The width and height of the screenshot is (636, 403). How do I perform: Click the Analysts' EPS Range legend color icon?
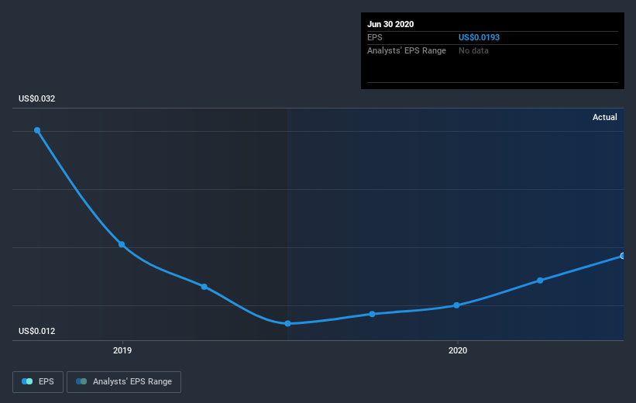coord(81,381)
